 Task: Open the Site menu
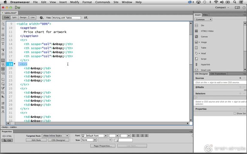(116, 2)
